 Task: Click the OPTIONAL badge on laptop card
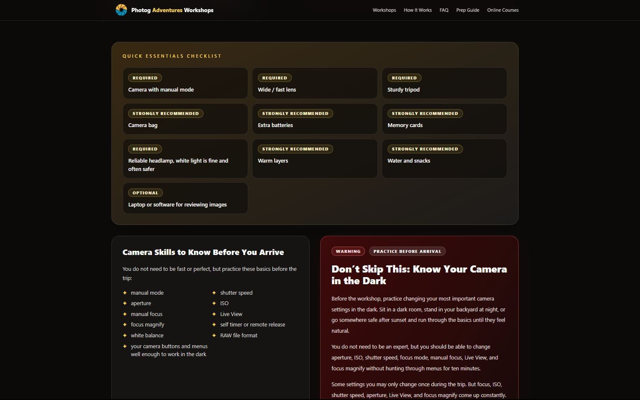(x=145, y=193)
